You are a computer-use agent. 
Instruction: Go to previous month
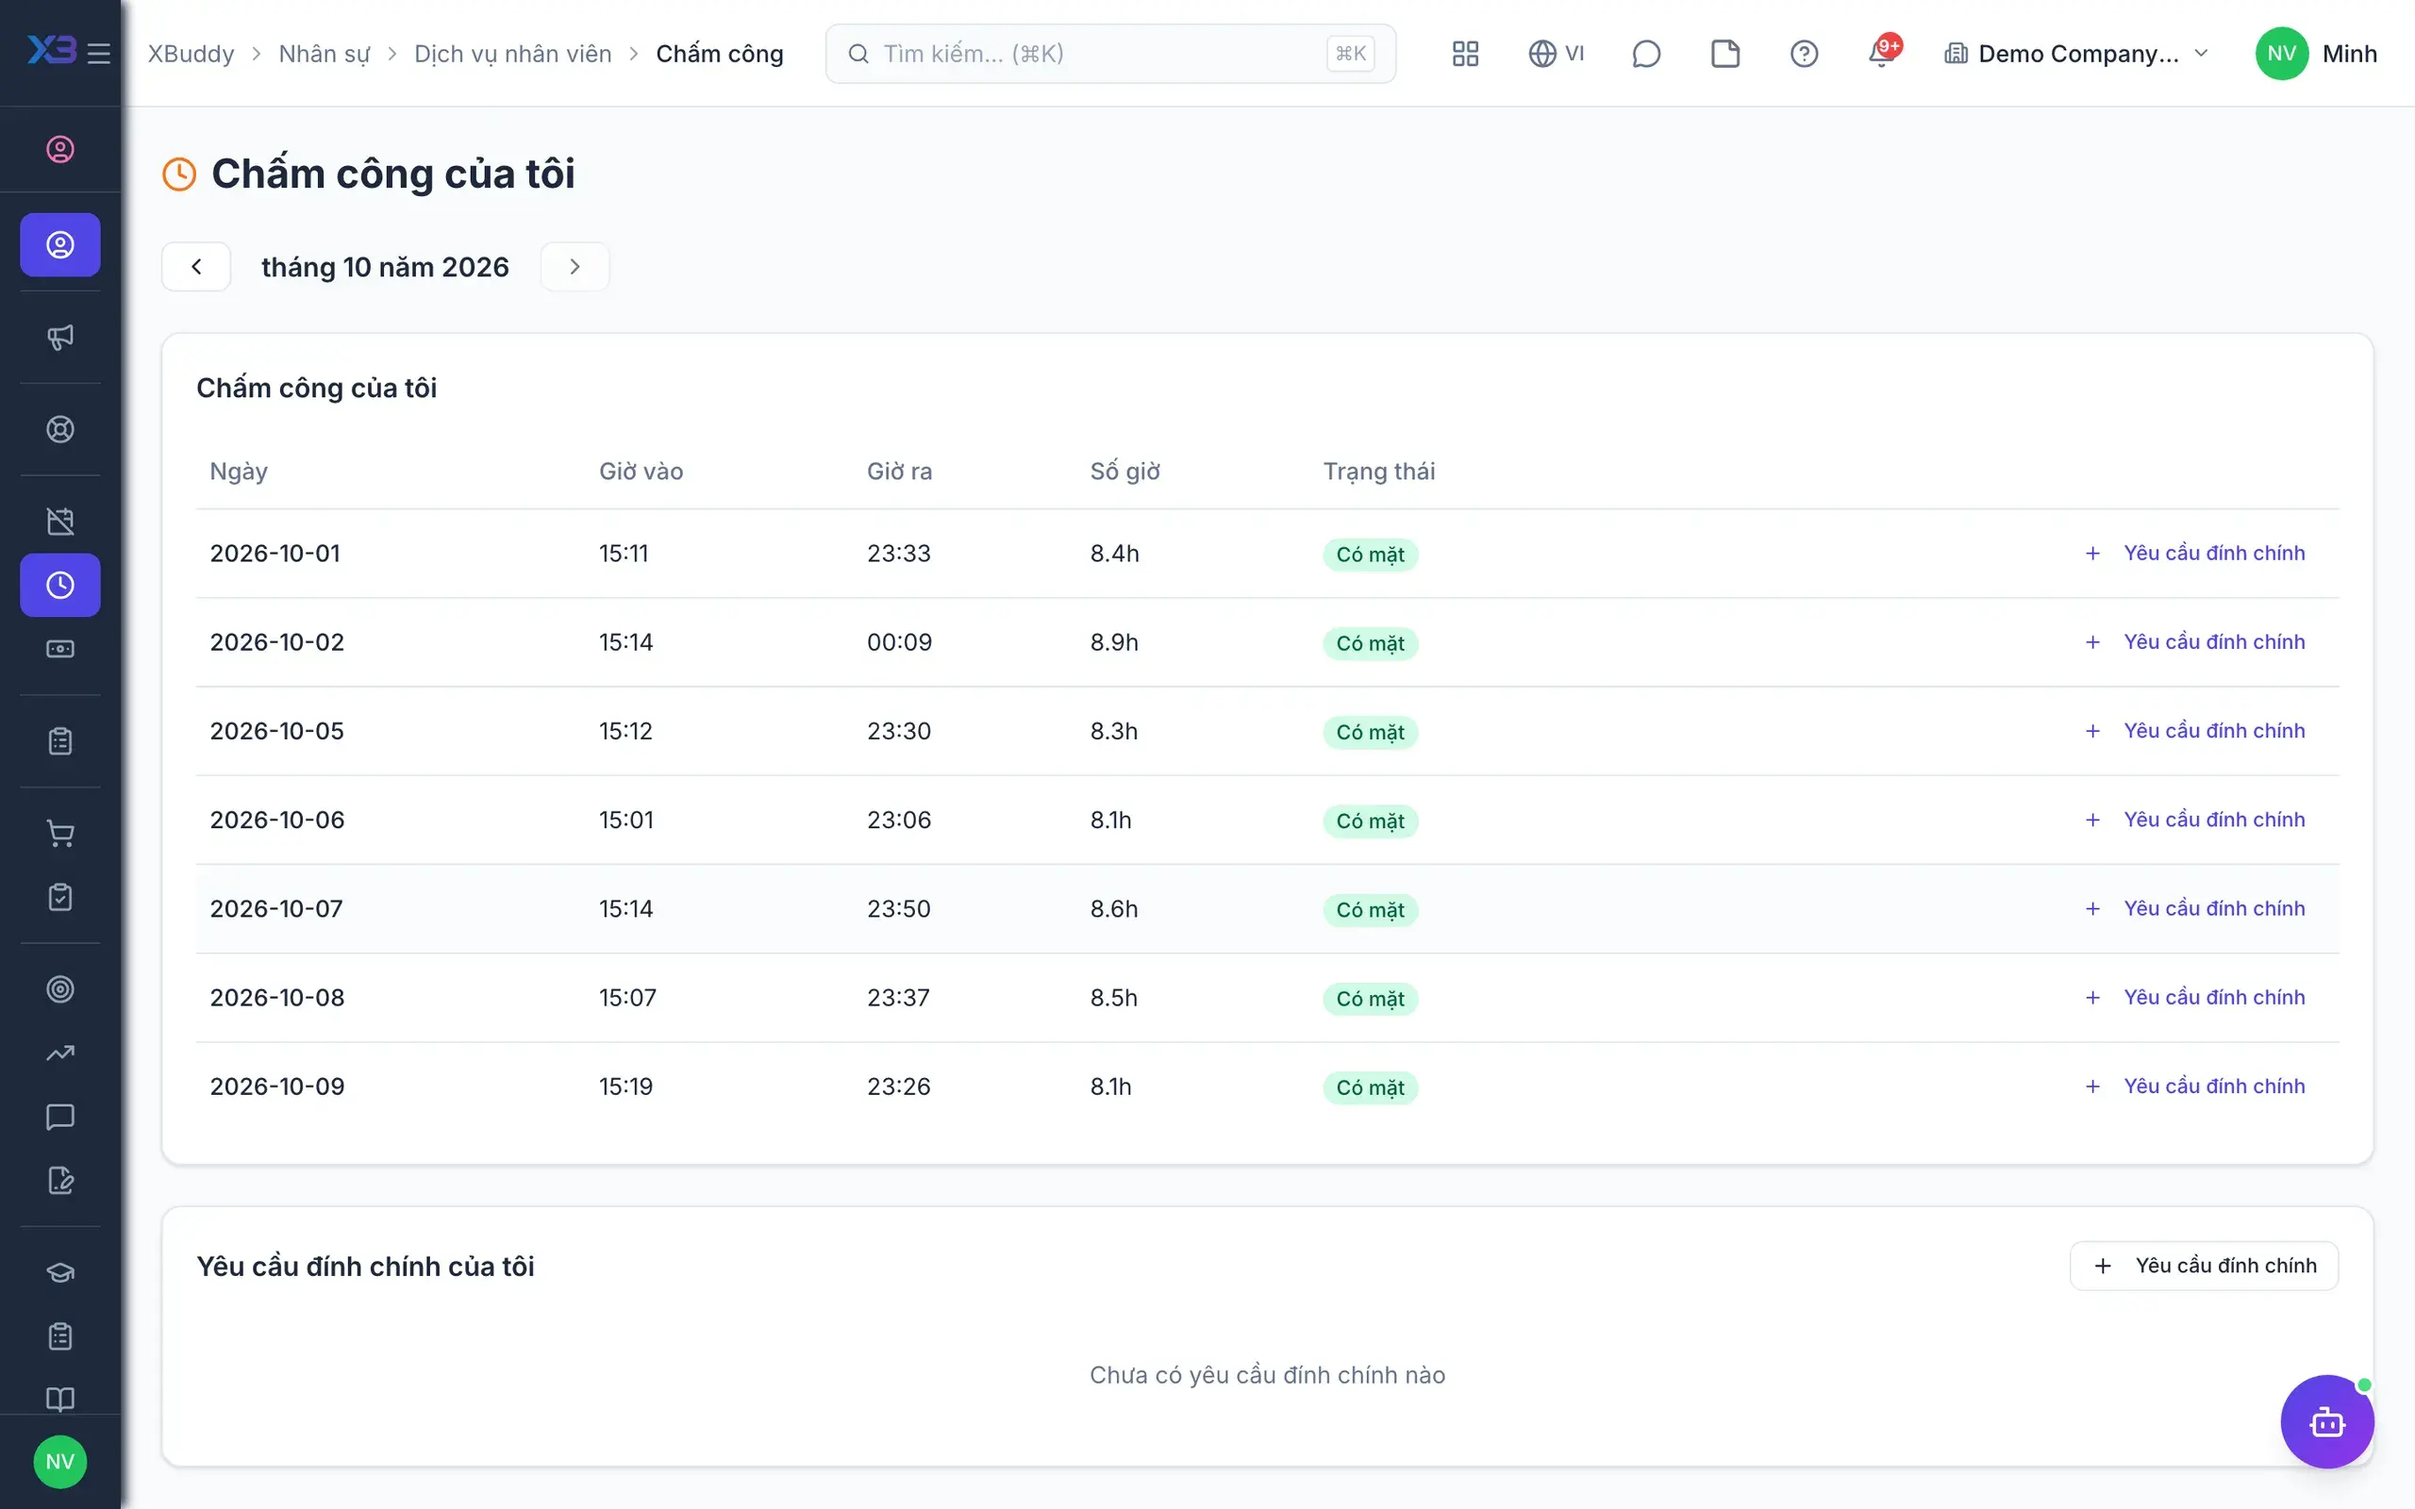(x=196, y=267)
